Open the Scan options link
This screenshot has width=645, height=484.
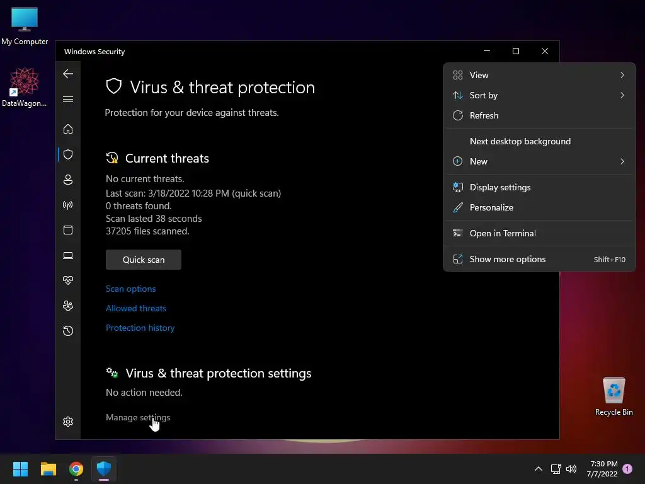click(x=131, y=289)
